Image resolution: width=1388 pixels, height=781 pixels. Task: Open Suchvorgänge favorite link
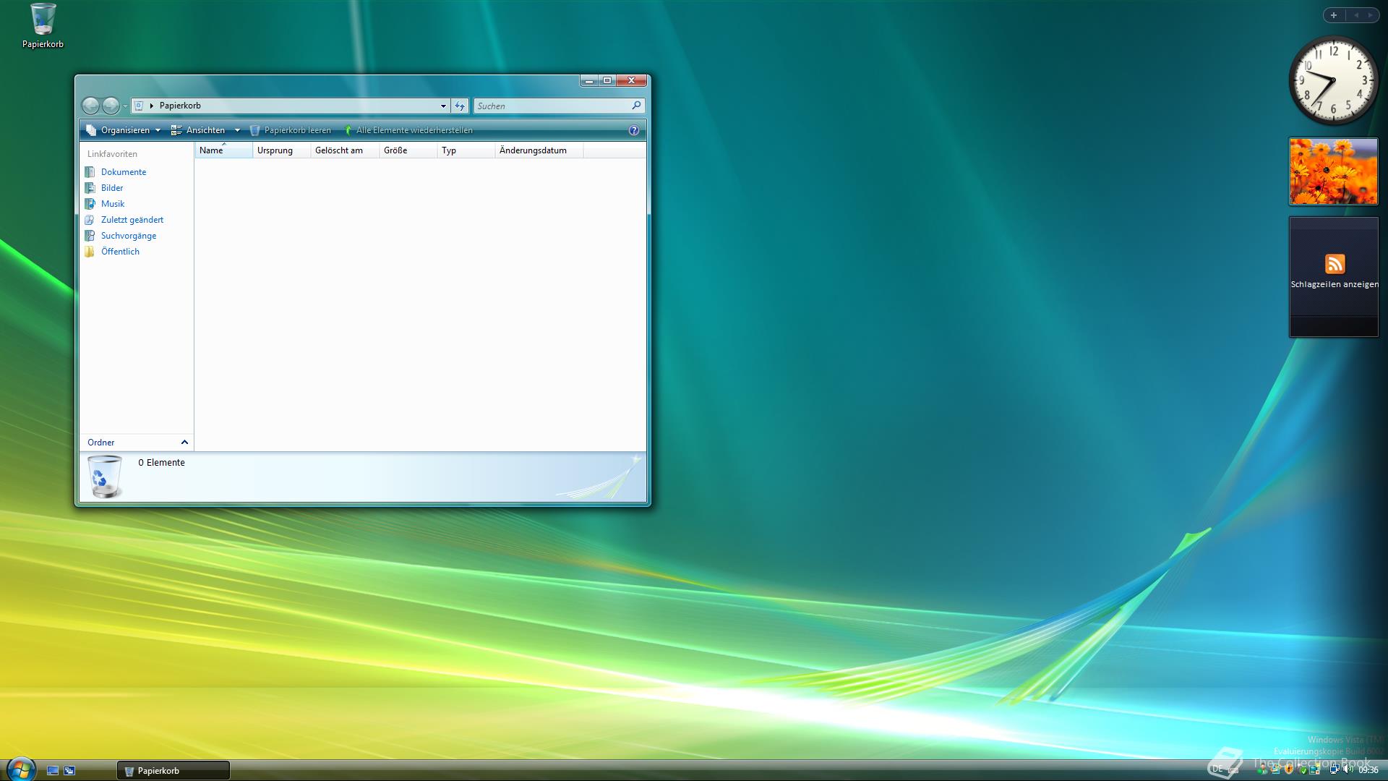(x=128, y=236)
